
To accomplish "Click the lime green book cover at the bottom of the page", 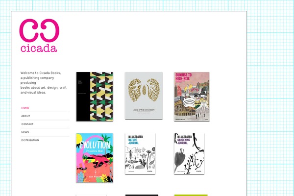I will pyautogui.click(x=191, y=195).
